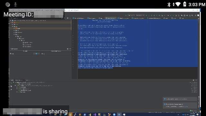
Task: Click the Module column header
Action: click(25, 51)
